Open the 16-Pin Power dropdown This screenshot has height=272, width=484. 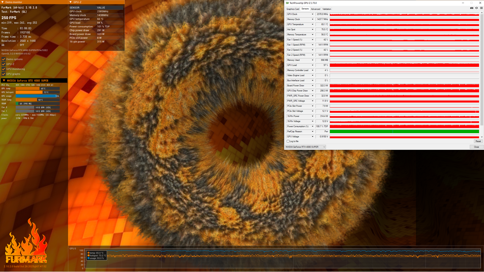(313, 116)
